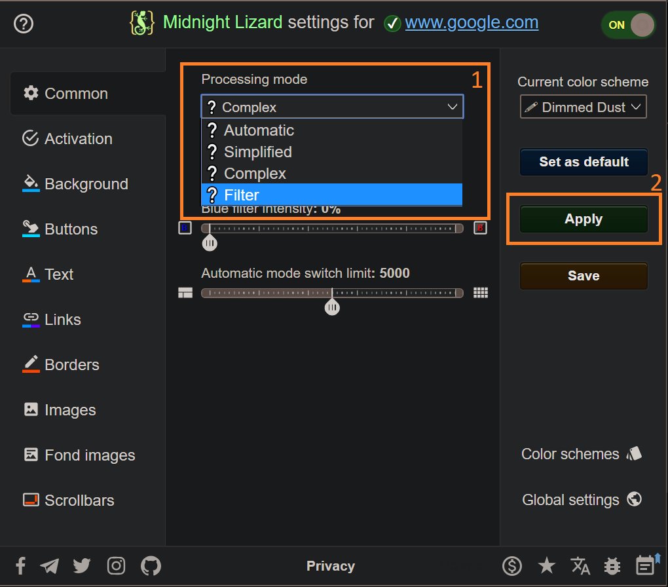
Task: Open the Borders settings tab
Action: [60, 364]
